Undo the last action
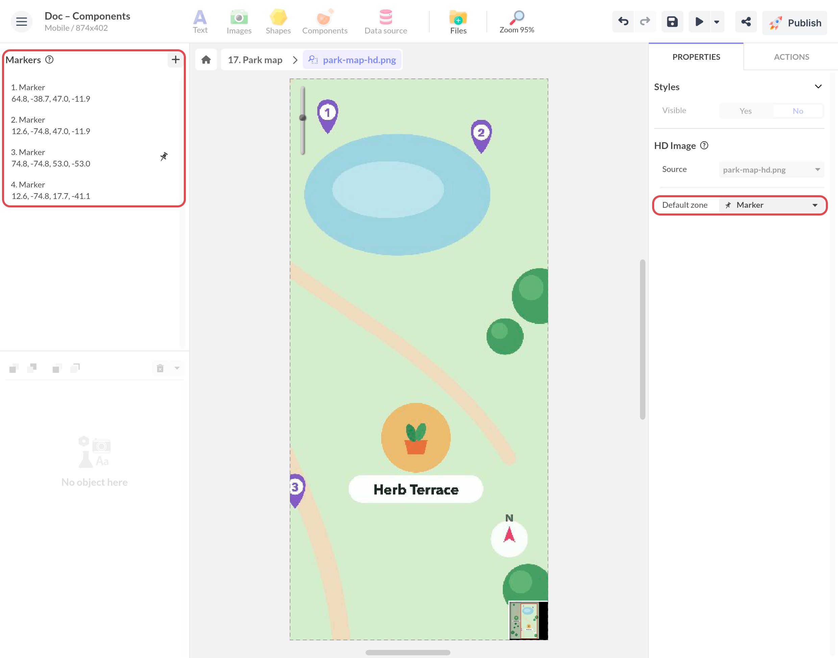 (623, 22)
